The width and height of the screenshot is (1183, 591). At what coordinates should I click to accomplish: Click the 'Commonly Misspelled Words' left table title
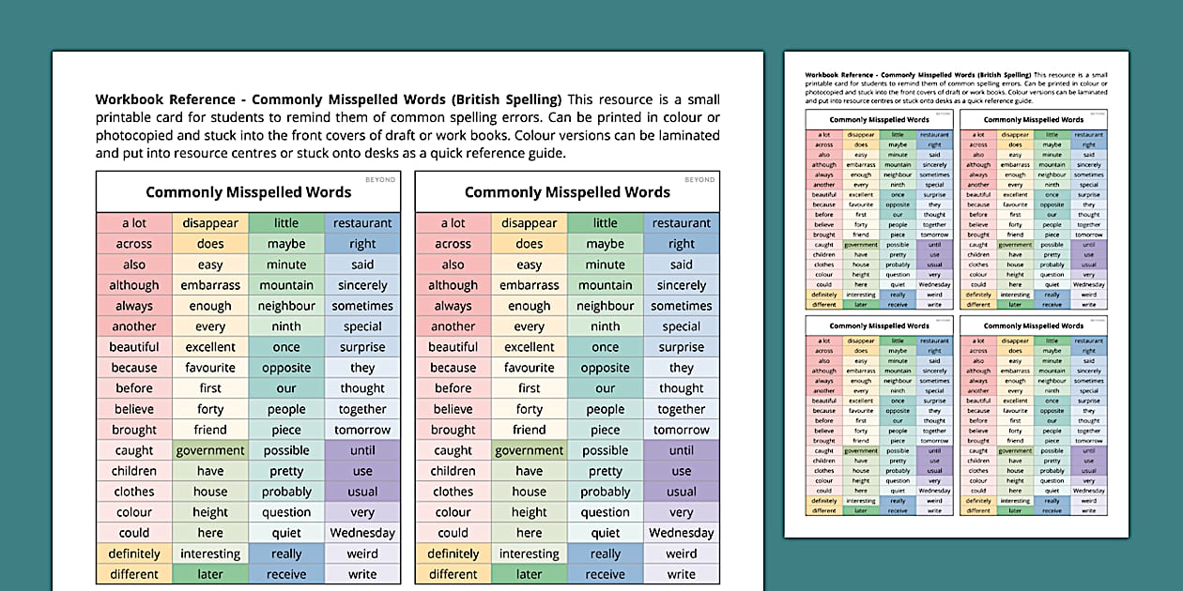click(x=248, y=191)
